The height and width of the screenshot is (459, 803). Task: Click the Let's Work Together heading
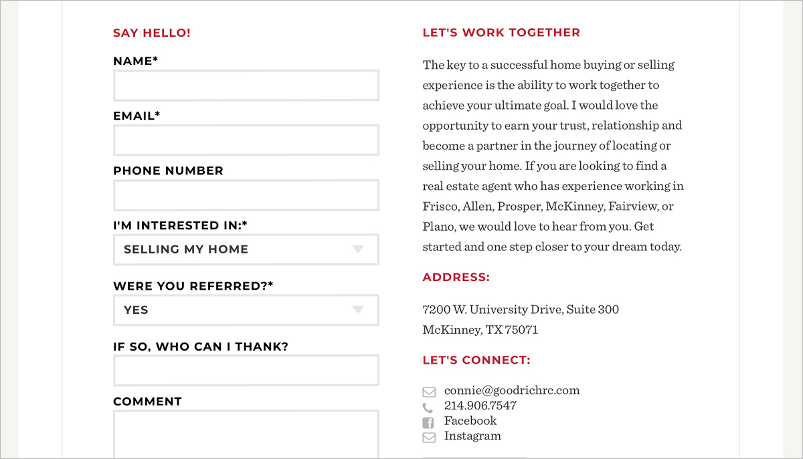pyautogui.click(x=501, y=33)
